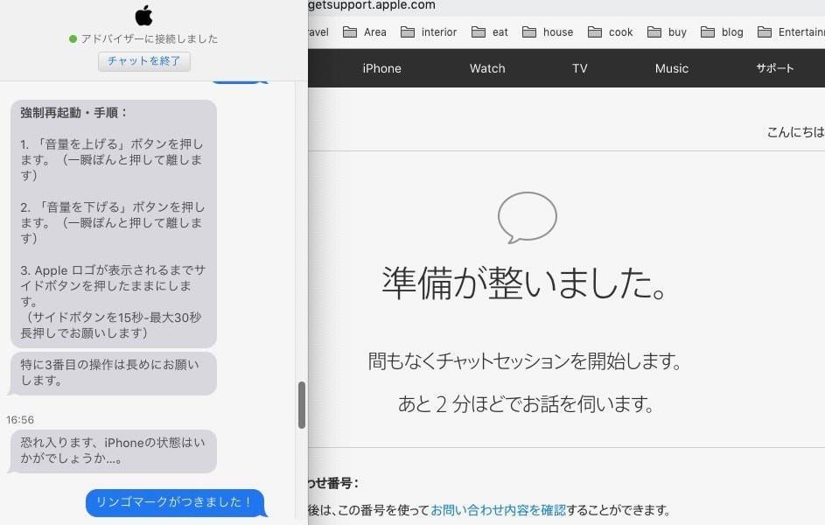Open the Music page from navigation
Viewport: 825px width, 525px height.
(671, 67)
